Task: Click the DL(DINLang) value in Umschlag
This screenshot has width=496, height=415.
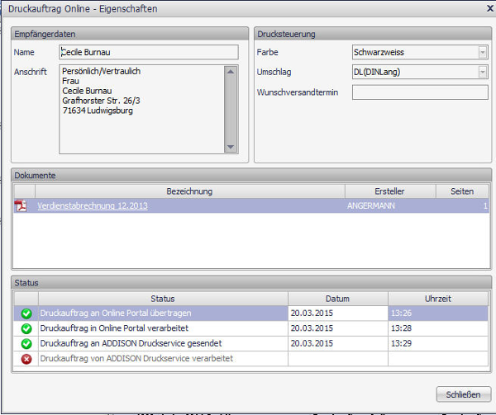Action: click(377, 73)
